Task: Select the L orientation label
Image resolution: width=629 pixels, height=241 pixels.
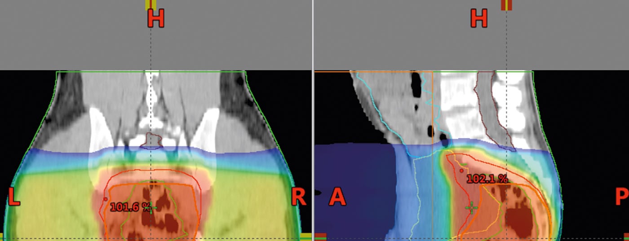Action: point(13,197)
